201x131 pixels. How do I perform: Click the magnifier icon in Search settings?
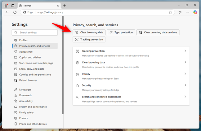(x=16, y=33)
